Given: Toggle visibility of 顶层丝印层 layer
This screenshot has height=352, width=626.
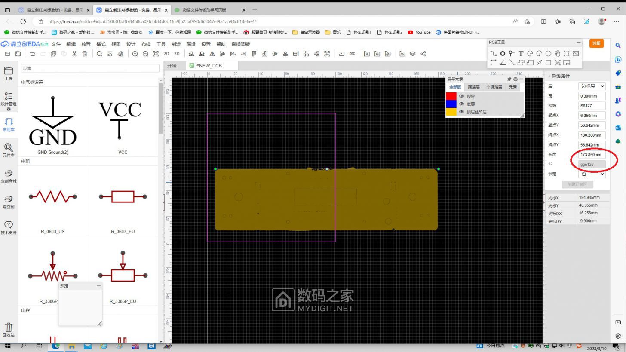Looking at the screenshot, I should (x=461, y=112).
